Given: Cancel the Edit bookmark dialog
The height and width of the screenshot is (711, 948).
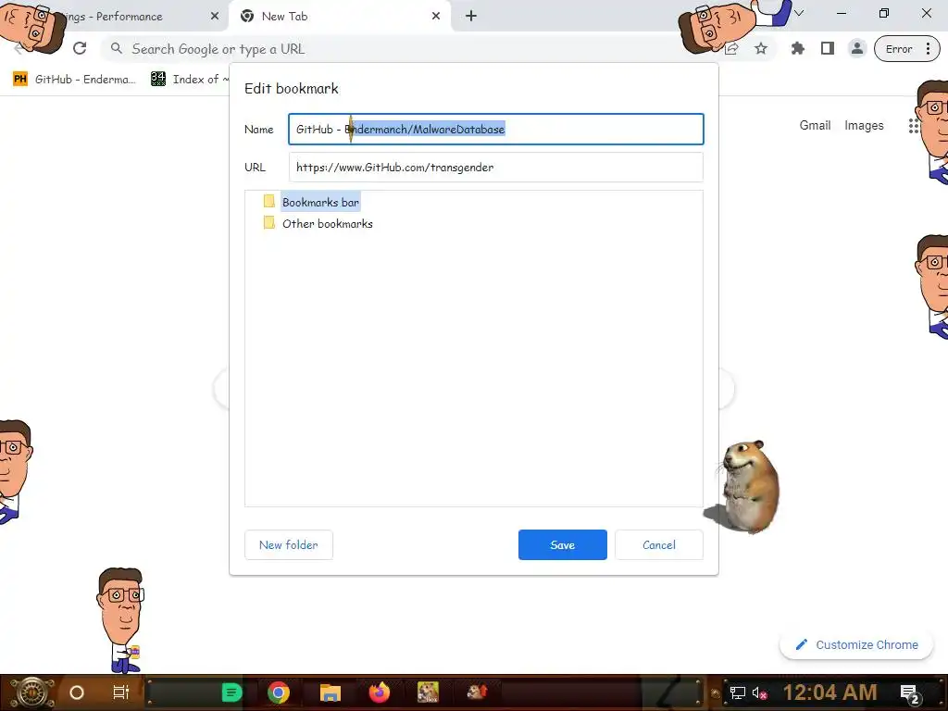Looking at the screenshot, I should [659, 544].
